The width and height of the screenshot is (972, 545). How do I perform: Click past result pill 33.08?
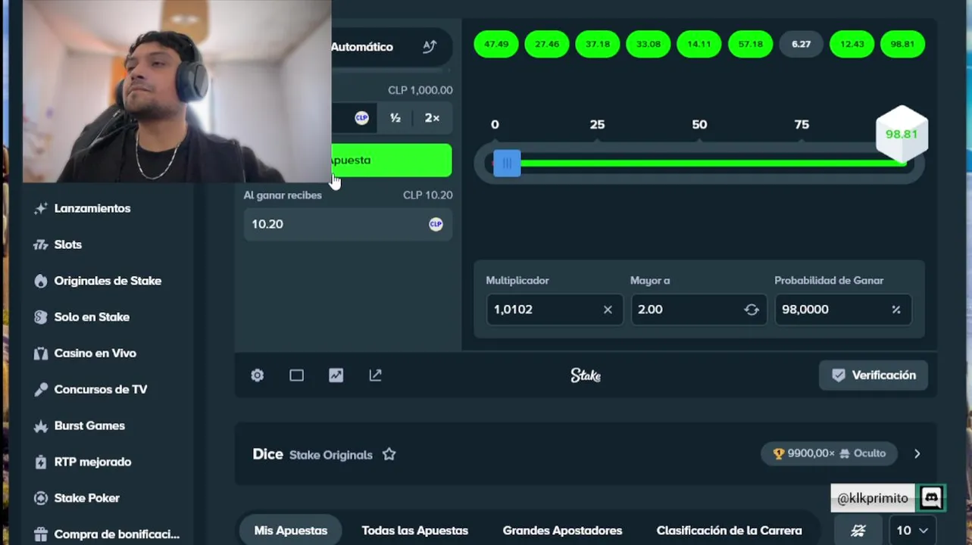click(x=649, y=44)
